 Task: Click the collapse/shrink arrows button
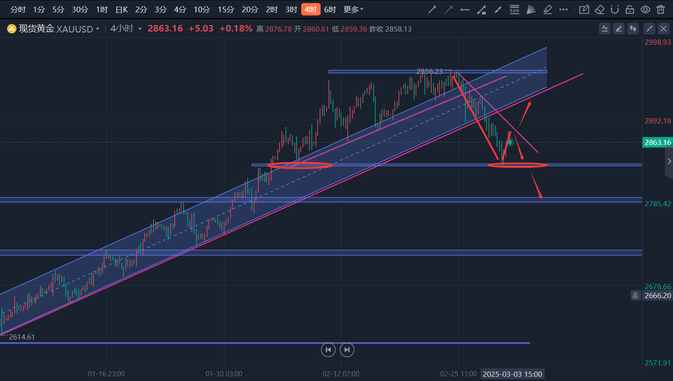pos(649,29)
